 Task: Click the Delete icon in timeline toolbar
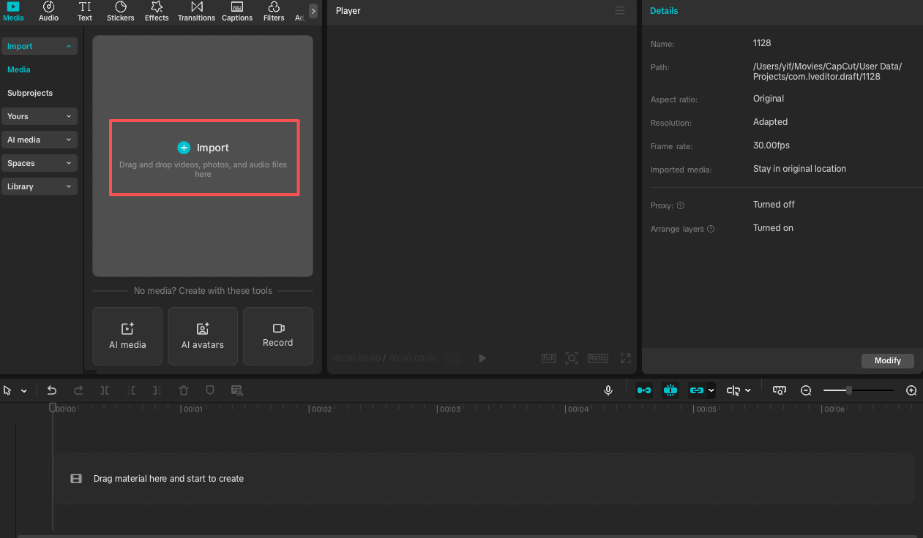click(x=183, y=390)
